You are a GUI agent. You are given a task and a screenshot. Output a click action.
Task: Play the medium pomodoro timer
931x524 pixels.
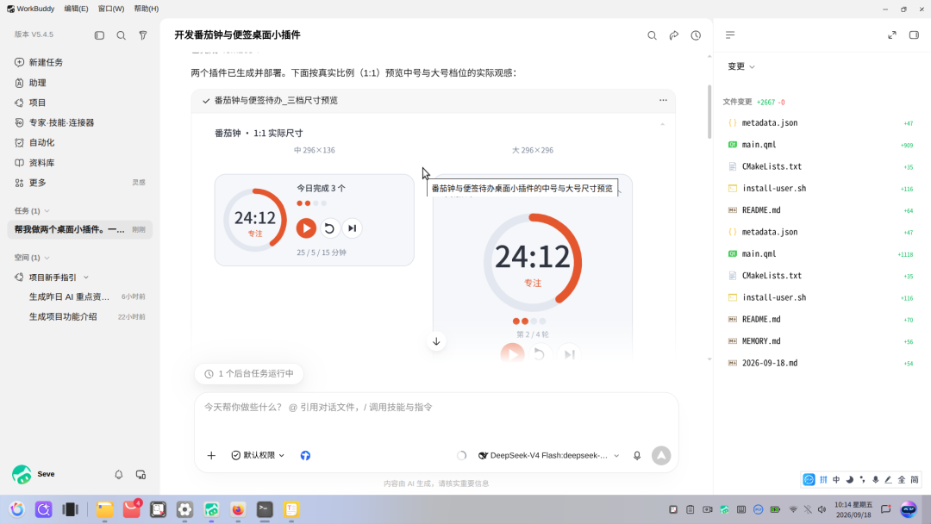click(x=306, y=228)
